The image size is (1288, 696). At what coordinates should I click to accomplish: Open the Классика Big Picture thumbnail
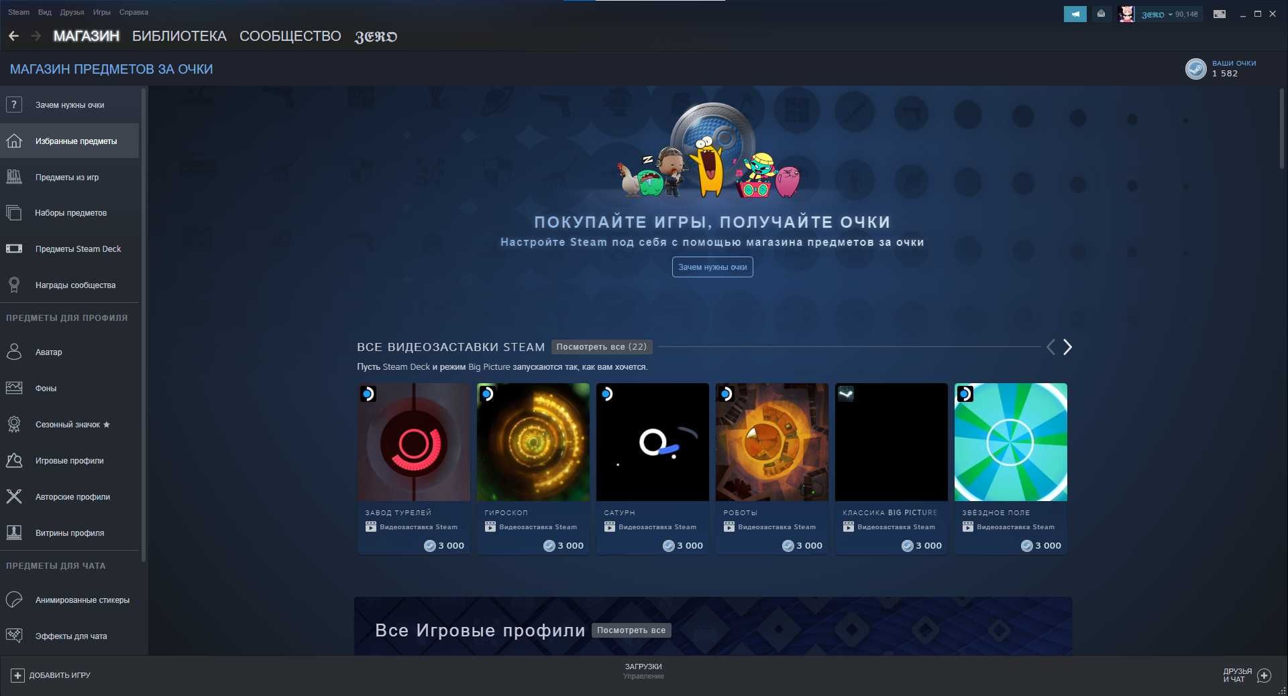tap(892, 442)
